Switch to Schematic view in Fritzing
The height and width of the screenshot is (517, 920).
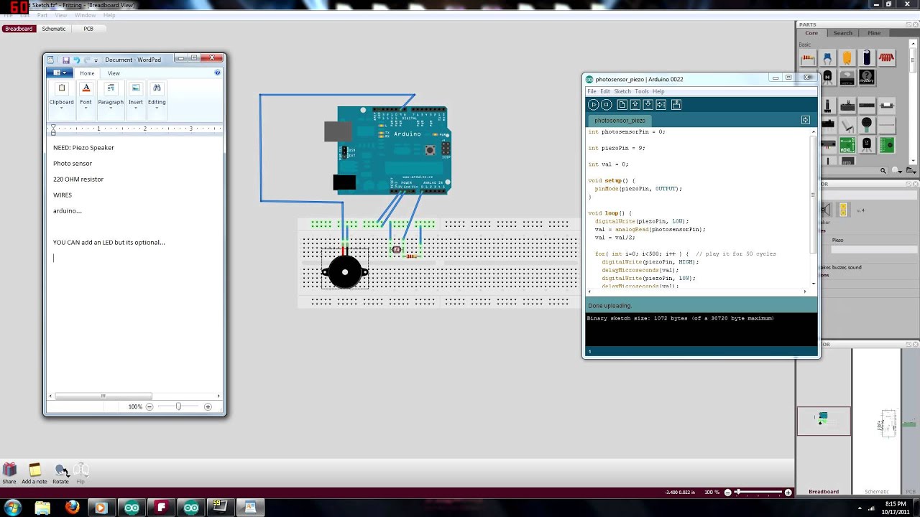(x=54, y=29)
